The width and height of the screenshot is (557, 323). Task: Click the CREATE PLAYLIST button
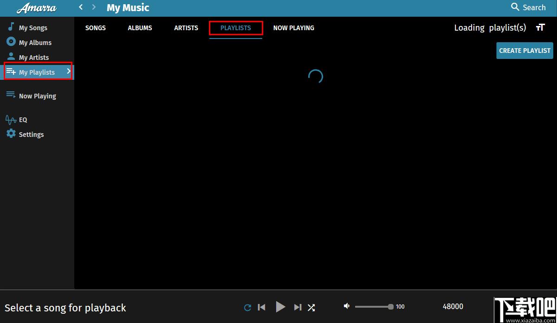tap(525, 51)
